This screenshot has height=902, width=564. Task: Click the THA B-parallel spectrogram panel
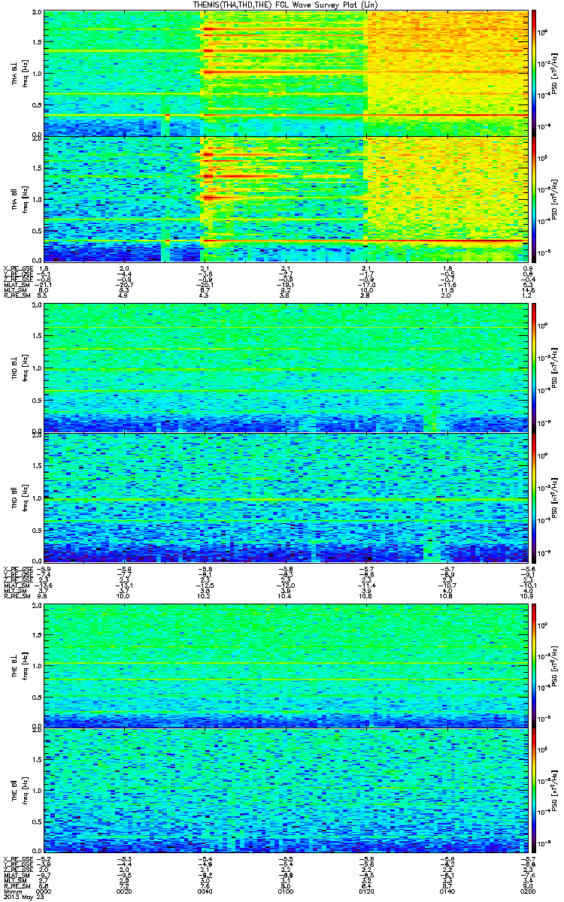(x=284, y=198)
